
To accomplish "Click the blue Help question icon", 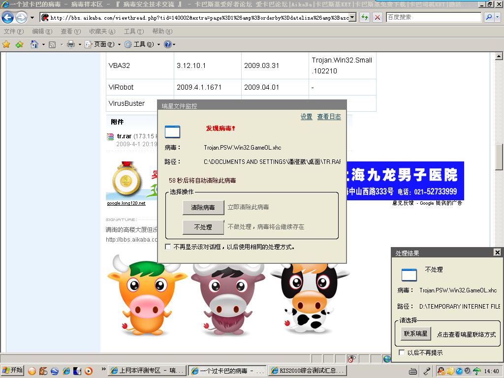I will pos(167,44).
